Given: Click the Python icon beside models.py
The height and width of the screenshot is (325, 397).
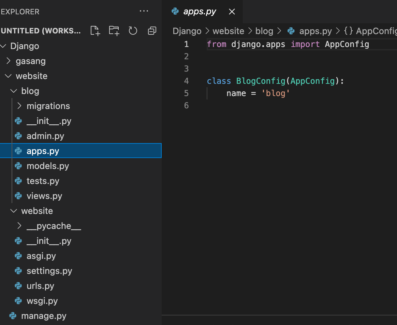Looking at the screenshot, I should point(18,166).
